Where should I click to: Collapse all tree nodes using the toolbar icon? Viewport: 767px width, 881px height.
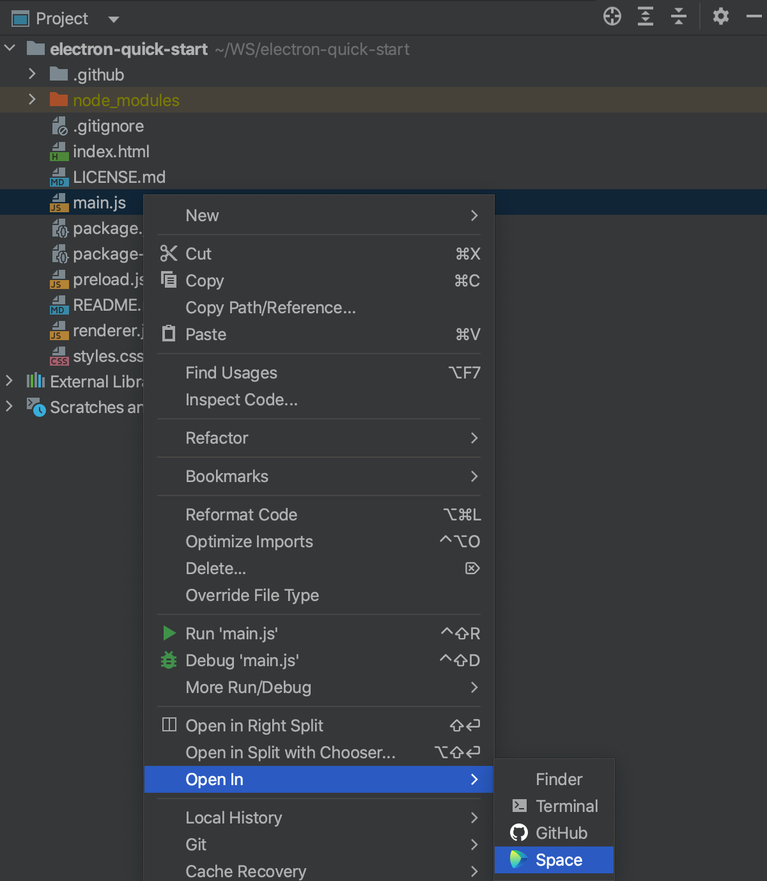679,17
